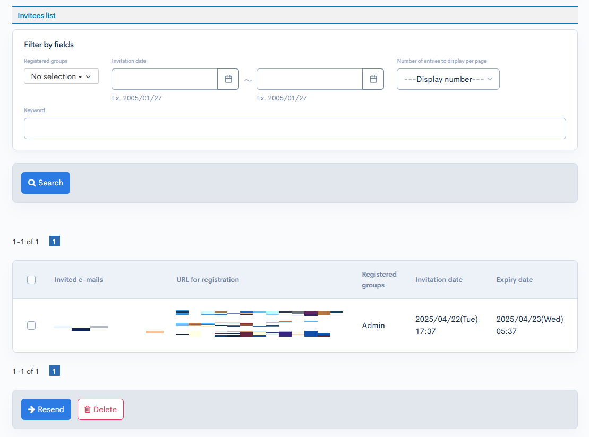The height and width of the screenshot is (437, 589).
Task: Click the invitation start date input field
Action: click(x=165, y=79)
